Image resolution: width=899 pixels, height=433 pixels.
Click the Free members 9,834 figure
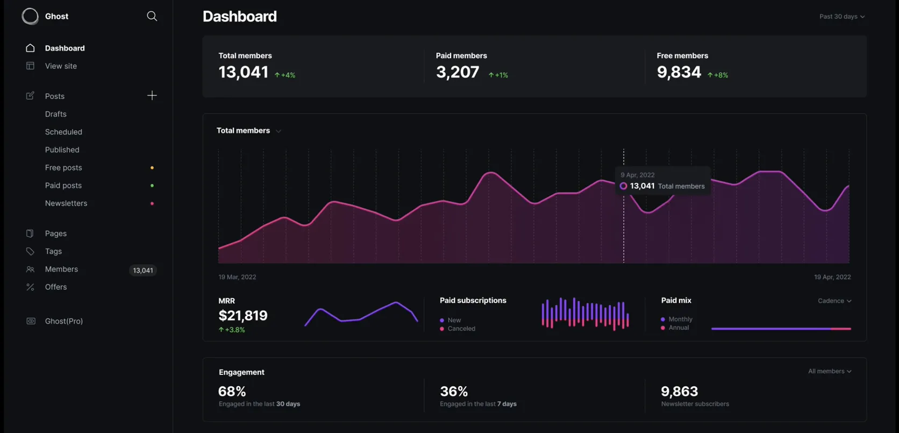click(x=679, y=72)
